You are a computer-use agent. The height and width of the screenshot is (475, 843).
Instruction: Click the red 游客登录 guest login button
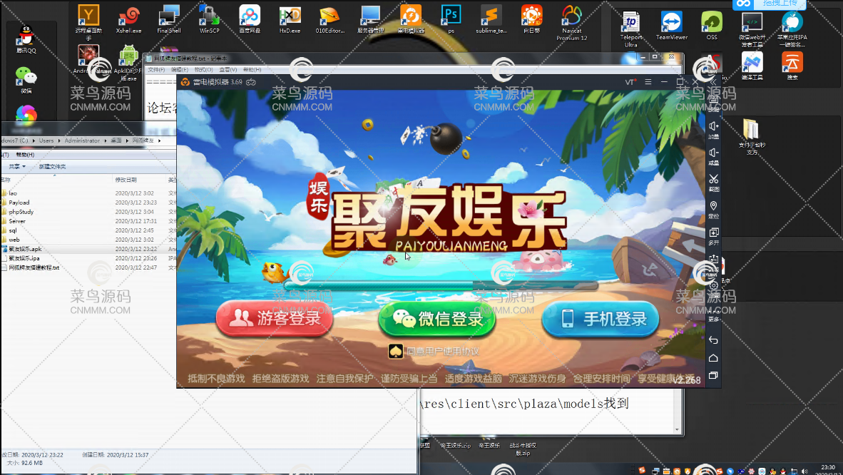[275, 319]
